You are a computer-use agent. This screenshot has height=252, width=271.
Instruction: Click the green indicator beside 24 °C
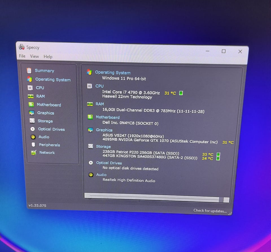[218, 159]
